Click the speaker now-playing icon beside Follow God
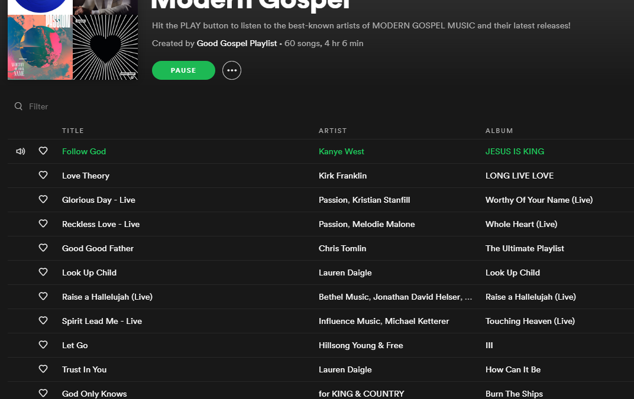This screenshot has height=399, width=634. 21,151
